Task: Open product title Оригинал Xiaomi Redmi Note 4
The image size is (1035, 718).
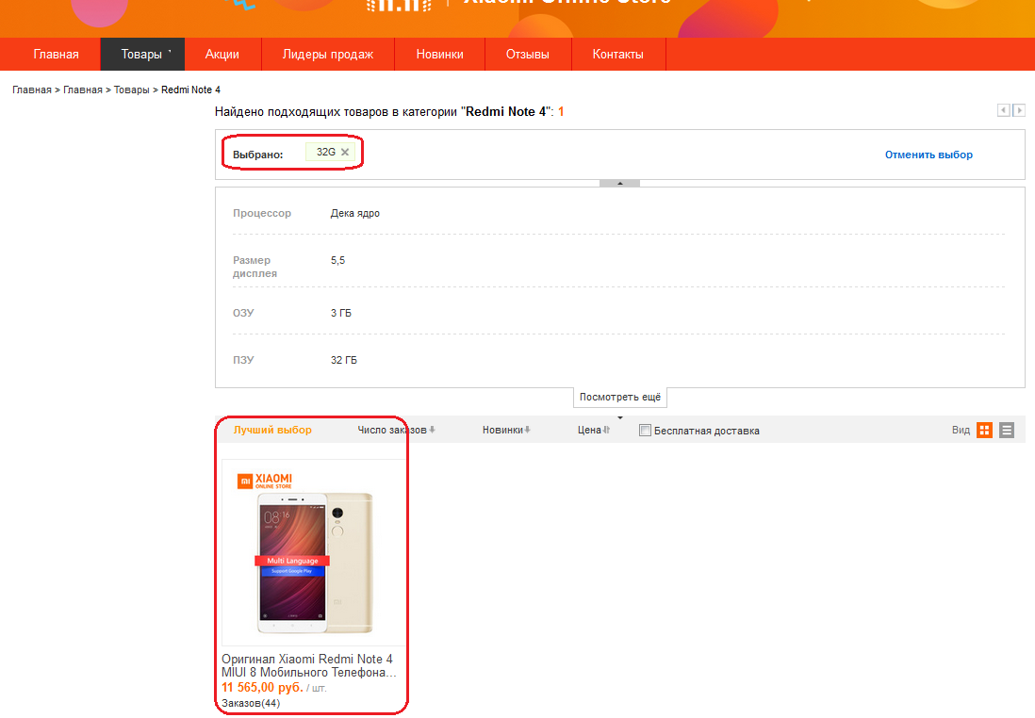Action: (x=309, y=666)
